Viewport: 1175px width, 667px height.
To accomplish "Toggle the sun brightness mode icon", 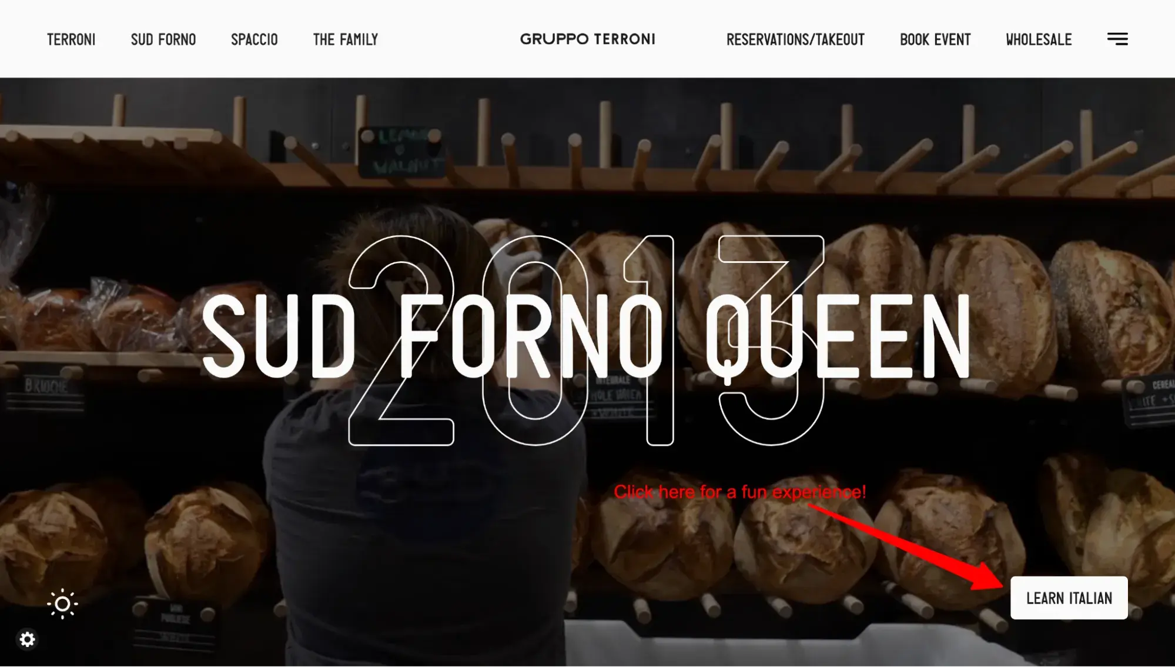I will (62, 604).
